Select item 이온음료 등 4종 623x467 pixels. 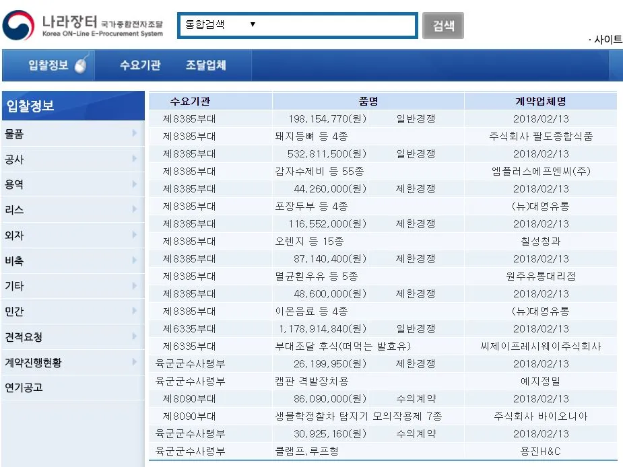(x=311, y=311)
